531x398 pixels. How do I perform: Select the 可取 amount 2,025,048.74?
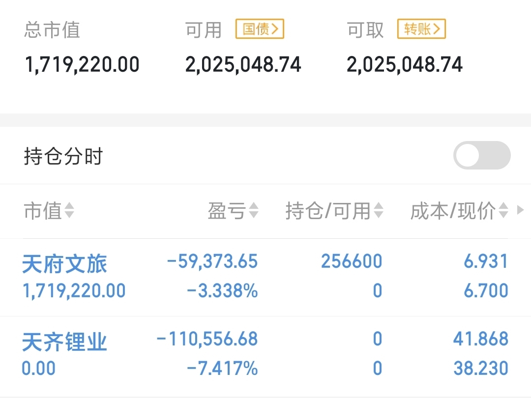point(405,65)
